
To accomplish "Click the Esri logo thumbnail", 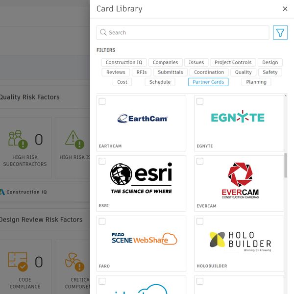I will click(x=141, y=178).
